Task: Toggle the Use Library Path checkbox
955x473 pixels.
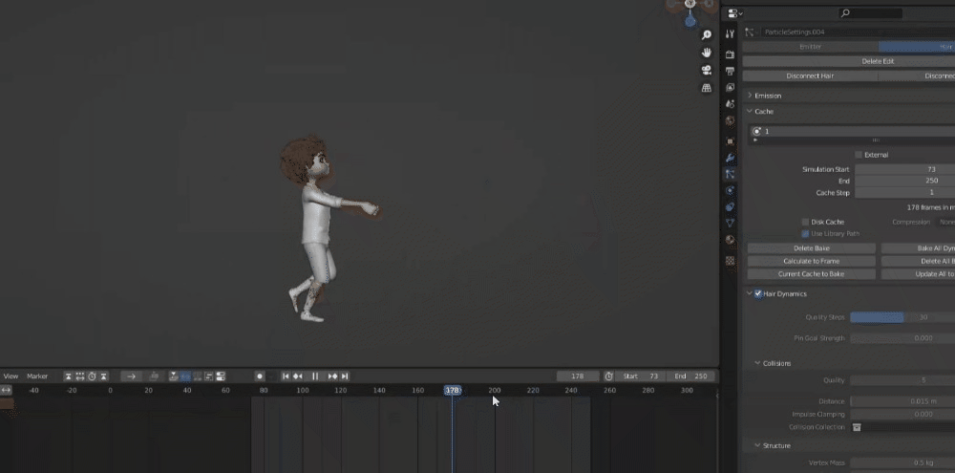Action: [x=805, y=233]
